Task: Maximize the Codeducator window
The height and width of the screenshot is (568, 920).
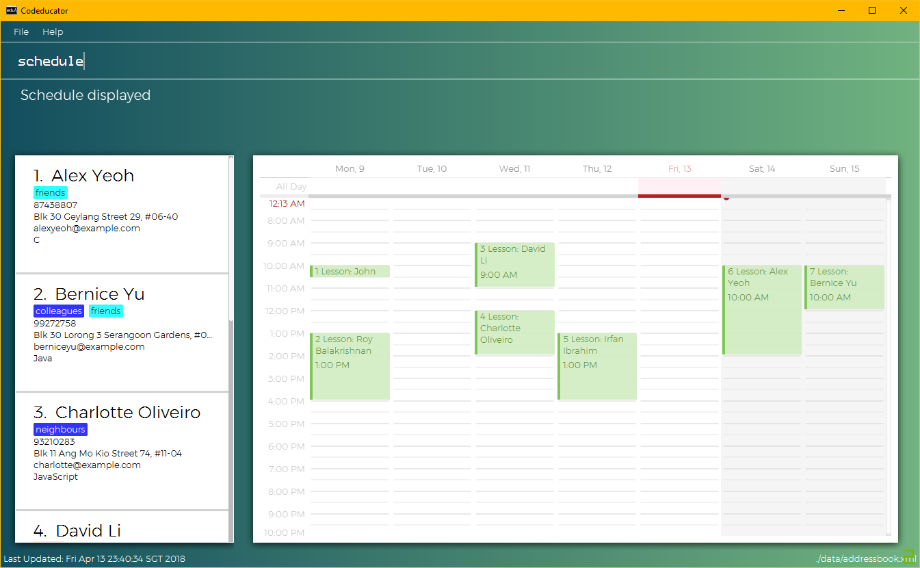Action: pyautogui.click(x=872, y=10)
